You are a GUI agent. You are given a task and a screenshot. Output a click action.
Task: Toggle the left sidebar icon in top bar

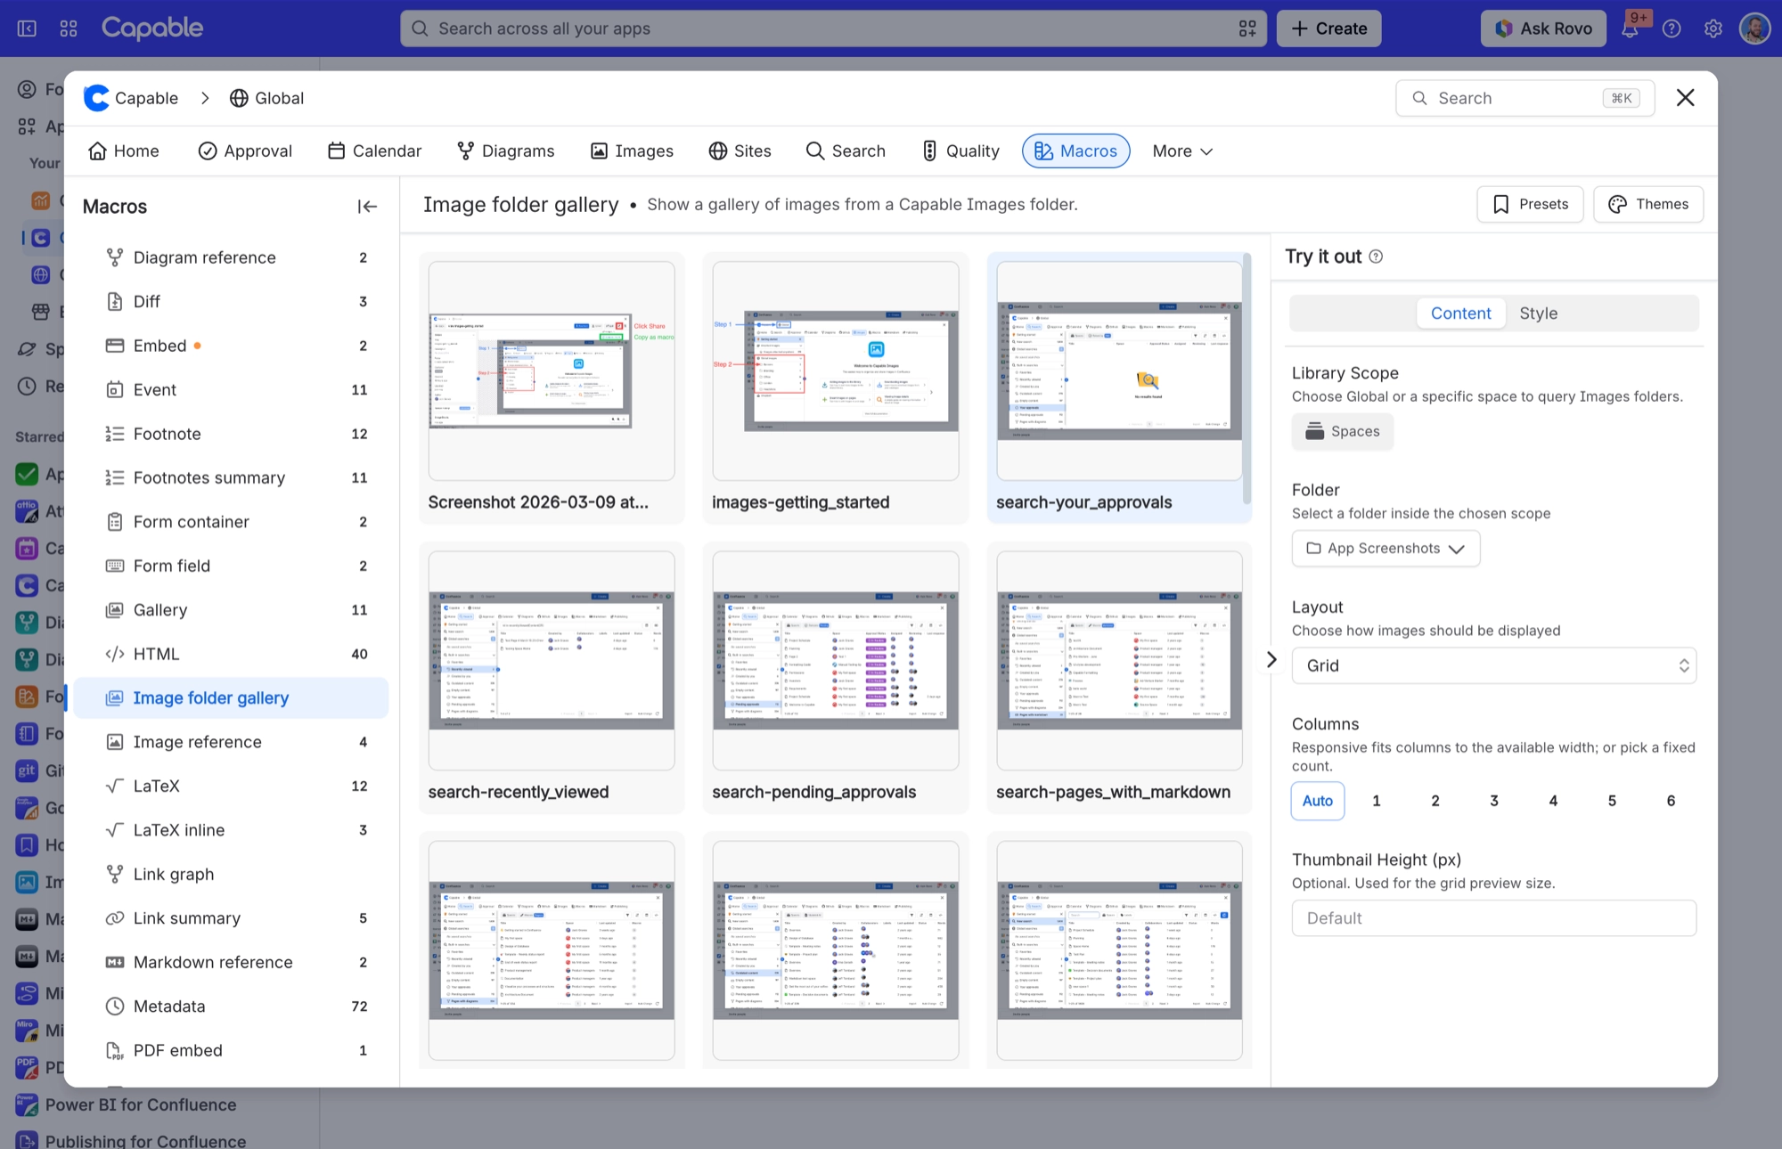(x=27, y=29)
